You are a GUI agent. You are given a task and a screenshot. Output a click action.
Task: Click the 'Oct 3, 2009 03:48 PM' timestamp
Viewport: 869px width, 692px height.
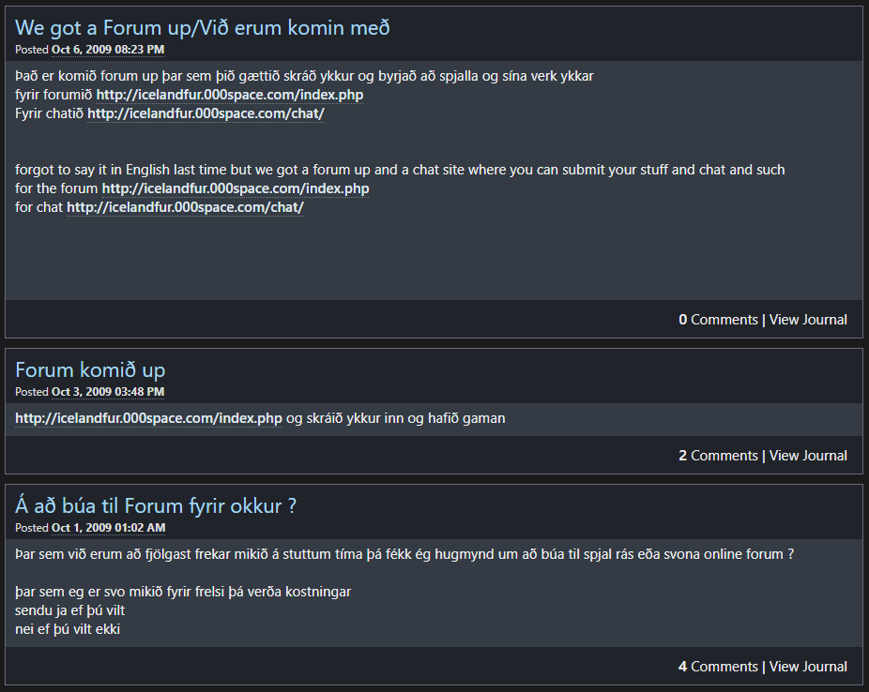coord(108,391)
